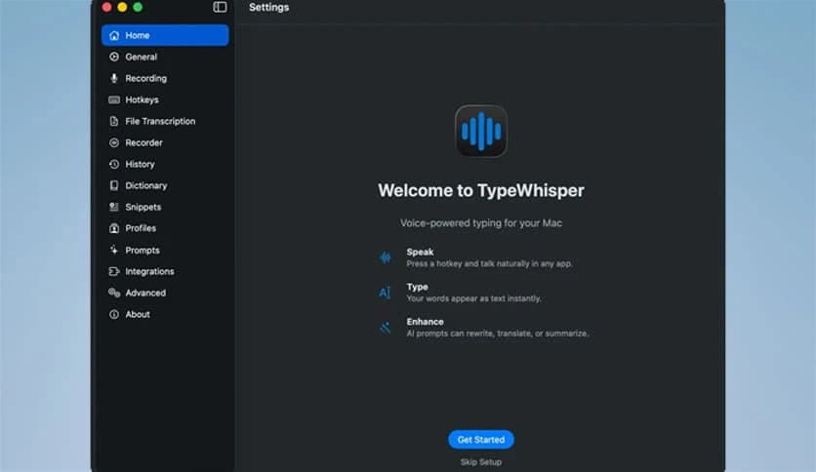The width and height of the screenshot is (816, 472).
Task: Click the Profiles person icon
Action: click(x=114, y=228)
